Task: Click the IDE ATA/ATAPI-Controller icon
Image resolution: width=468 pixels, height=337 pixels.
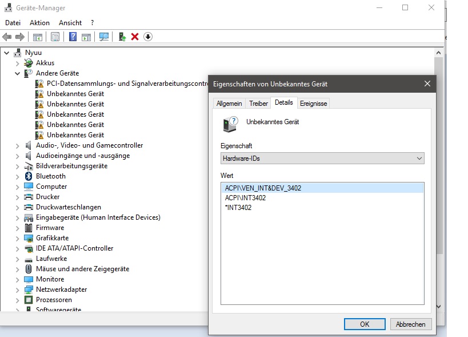Action: (29, 248)
